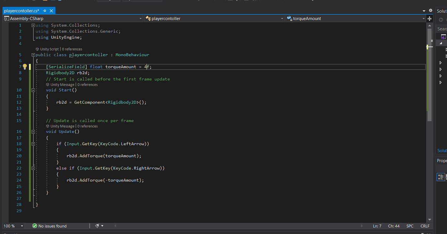447x234 pixels.
Task: Click the split editor window icon
Action: tap(430, 19)
